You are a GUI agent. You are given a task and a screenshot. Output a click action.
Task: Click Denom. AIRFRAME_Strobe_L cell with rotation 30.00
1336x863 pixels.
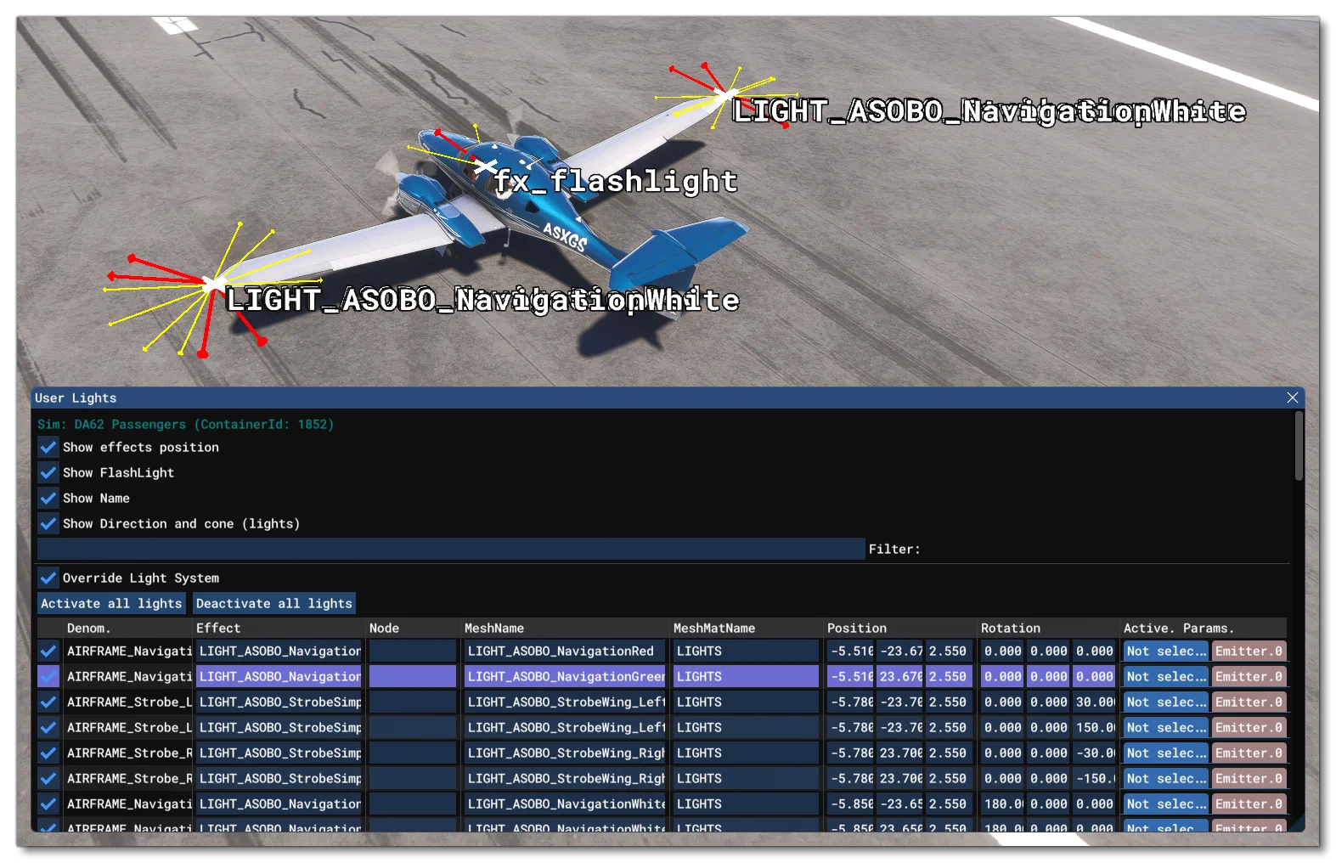[129, 702]
